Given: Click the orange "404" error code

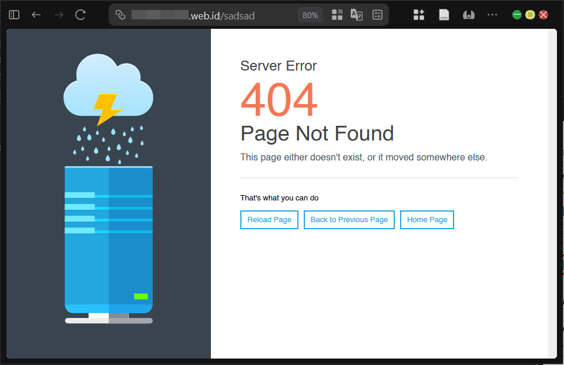Looking at the screenshot, I should (279, 99).
